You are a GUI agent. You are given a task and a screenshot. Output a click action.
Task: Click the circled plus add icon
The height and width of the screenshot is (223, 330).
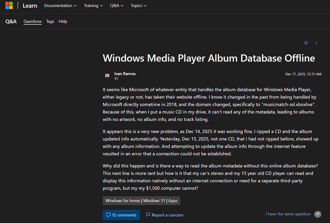[x=306, y=43]
